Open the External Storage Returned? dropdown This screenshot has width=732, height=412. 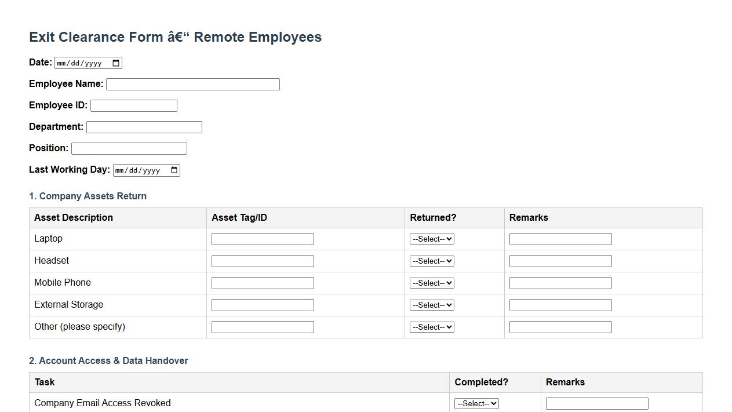(x=431, y=304)
